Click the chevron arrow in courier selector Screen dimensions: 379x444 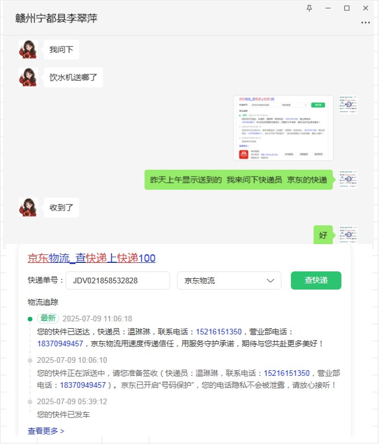[270, 280]
